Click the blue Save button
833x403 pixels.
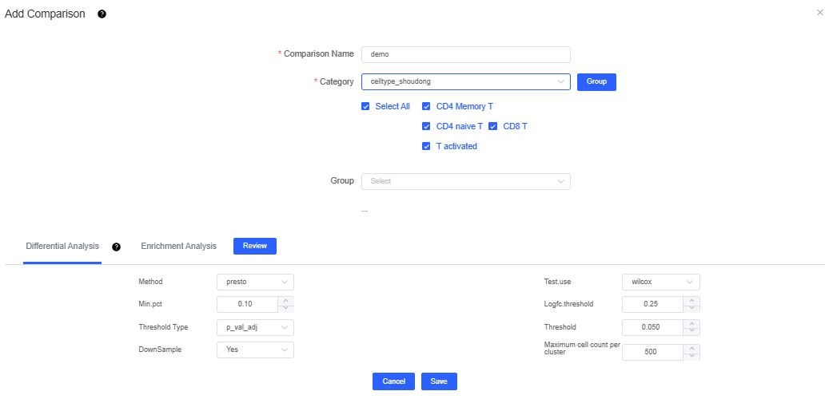pyautogui.click(x=439, y=381)
